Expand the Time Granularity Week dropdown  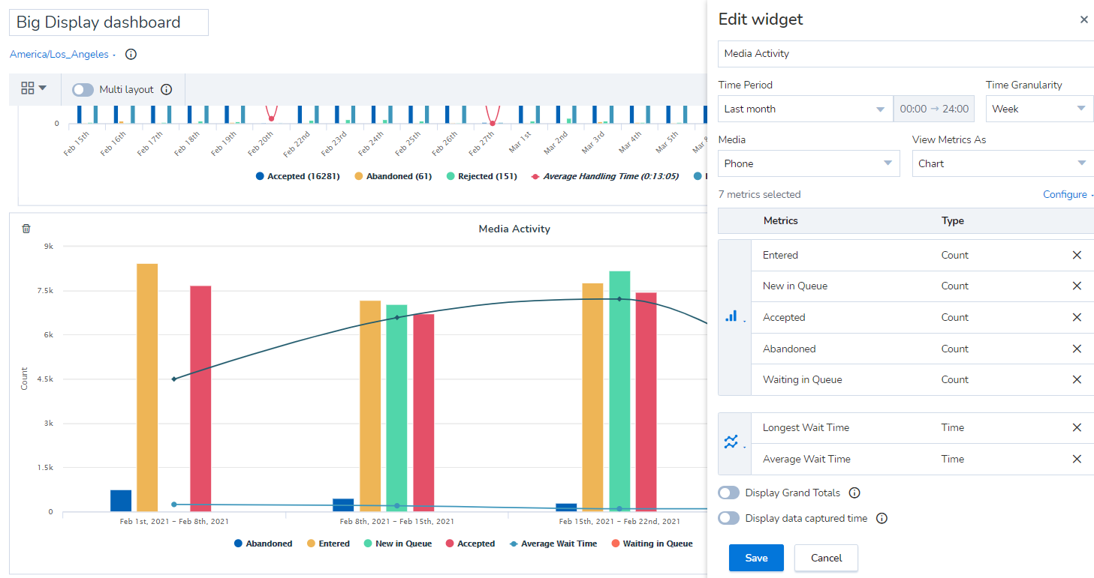1040,109
